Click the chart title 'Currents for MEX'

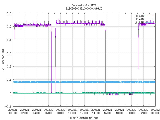pos(84,5)
